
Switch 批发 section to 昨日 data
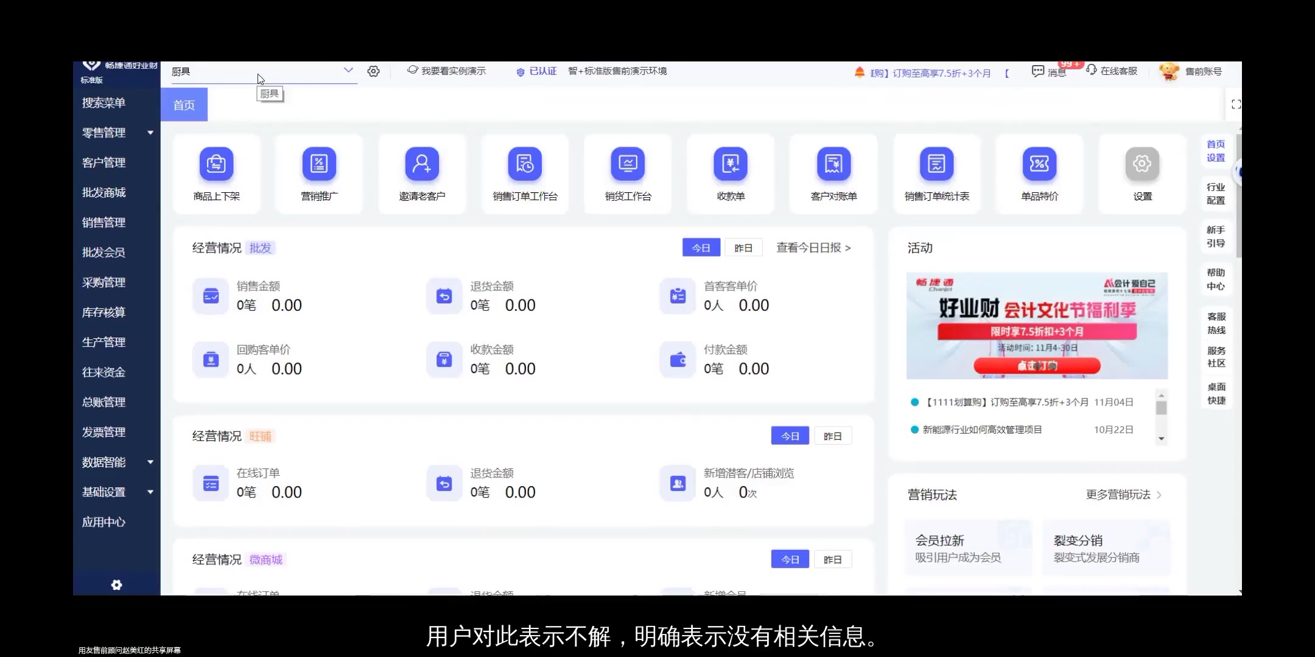click(x=743, y=247)
